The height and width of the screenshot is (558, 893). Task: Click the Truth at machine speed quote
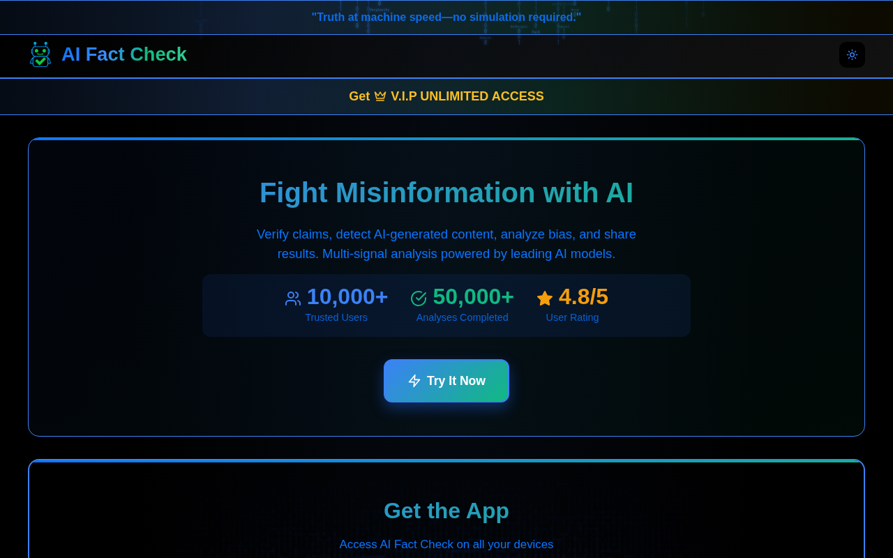point(446,17)
